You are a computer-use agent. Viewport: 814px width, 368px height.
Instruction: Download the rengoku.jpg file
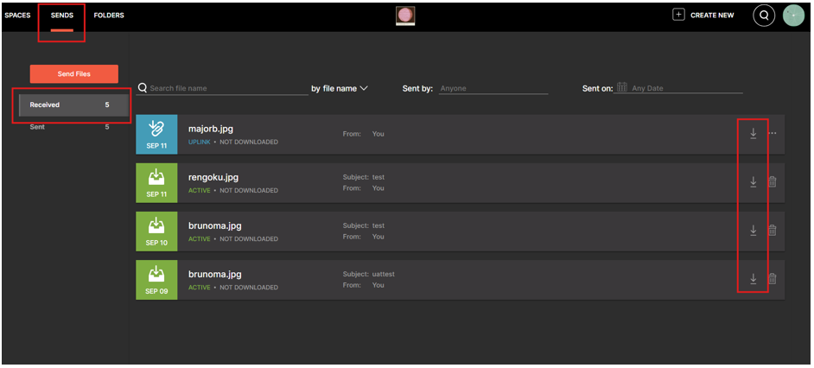click(x=753, y=182)
